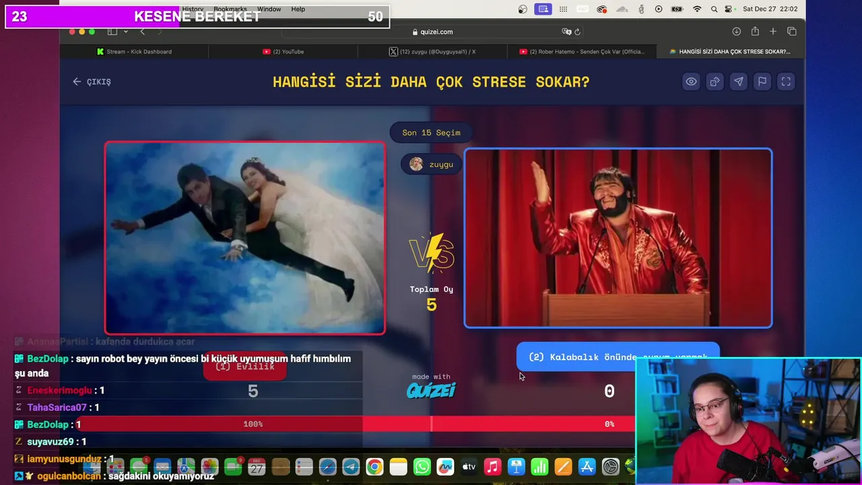Reload the page with refresh icon
Viewport: 862px width, 485px height.
(x=577, y=32)
